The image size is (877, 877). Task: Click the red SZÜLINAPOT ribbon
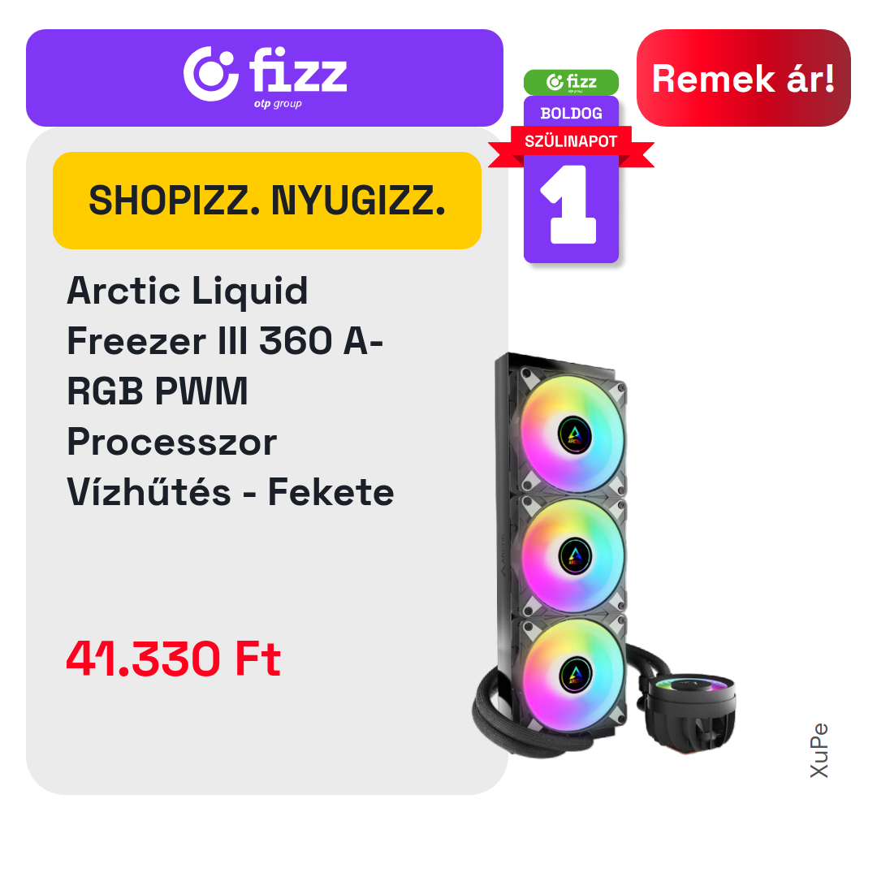click(571, 145)
